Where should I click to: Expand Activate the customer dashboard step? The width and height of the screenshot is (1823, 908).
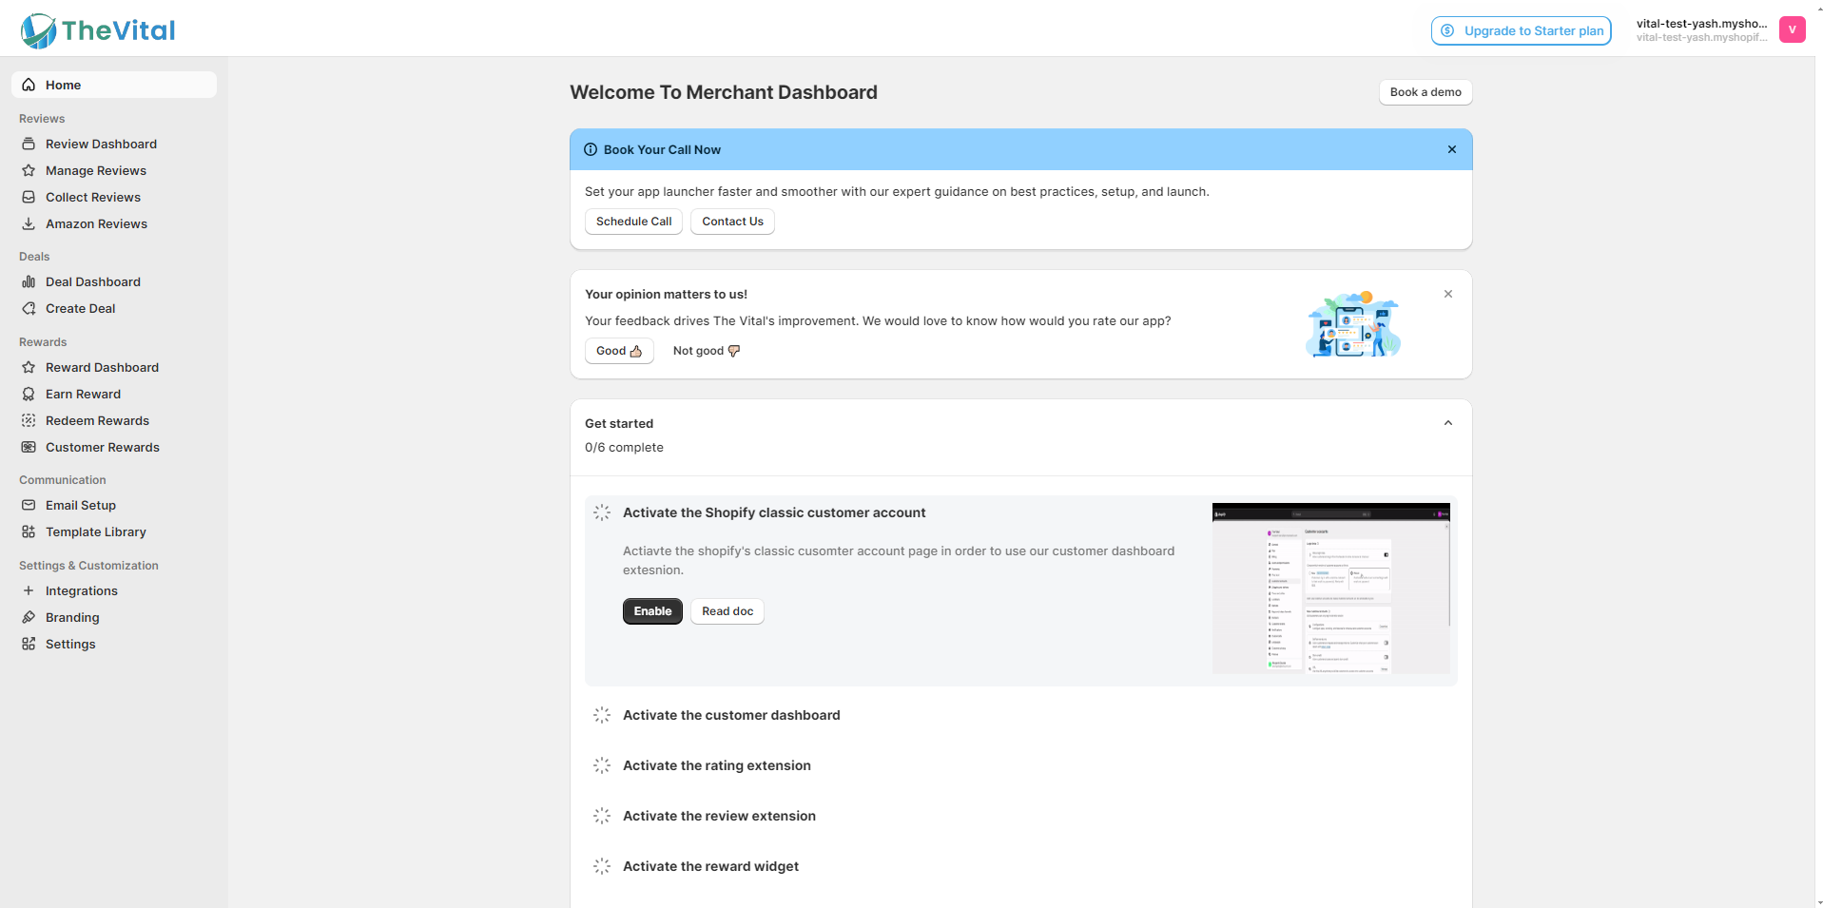tap(730, 715)
